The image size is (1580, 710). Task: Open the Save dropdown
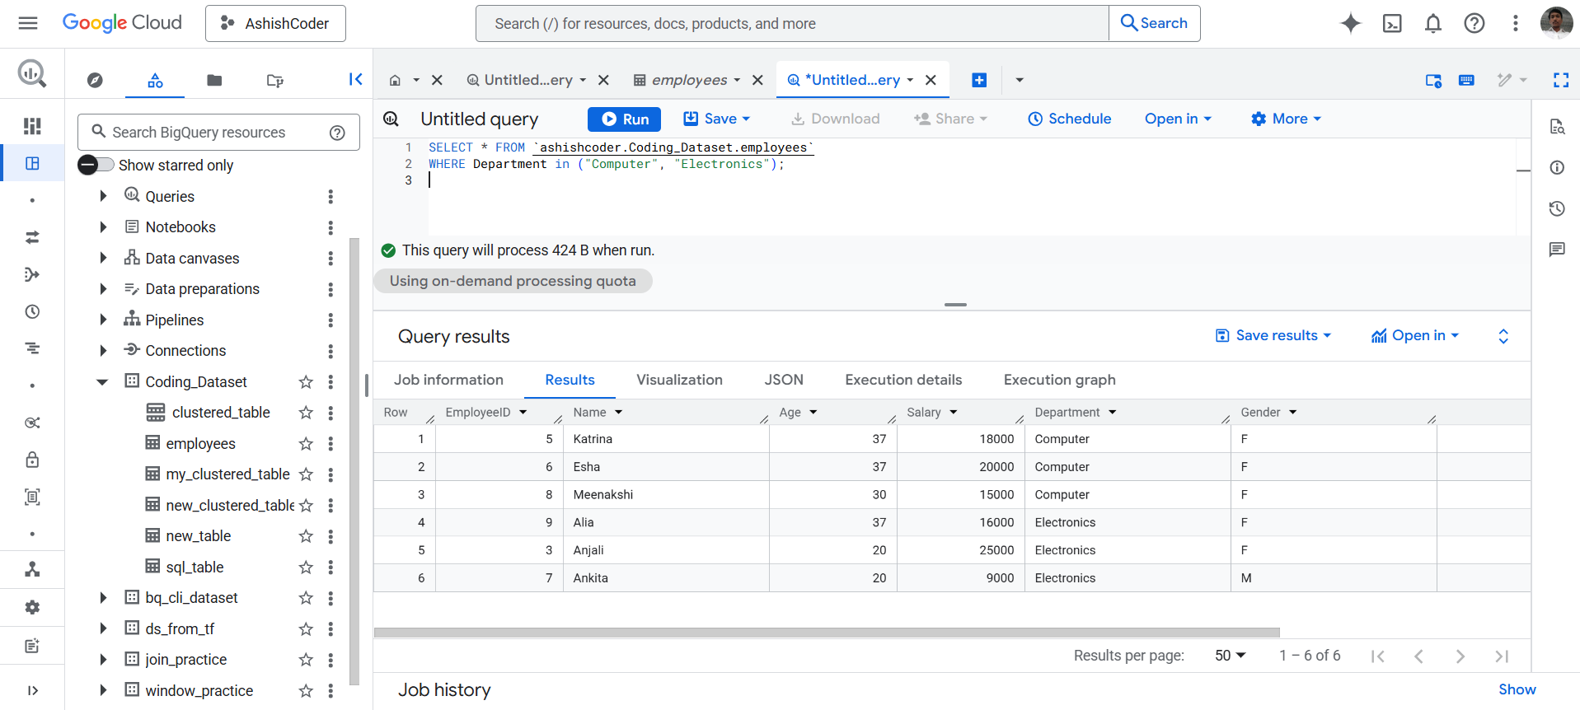tap(717, 119)
